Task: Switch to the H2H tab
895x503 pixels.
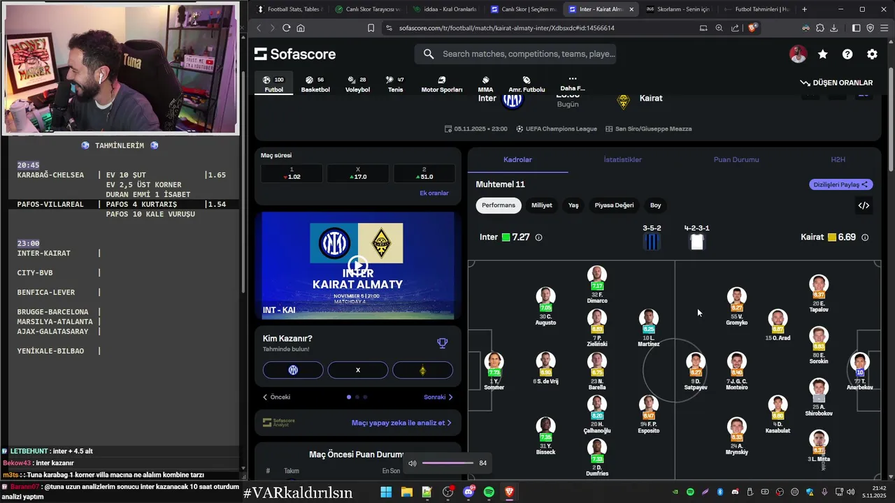Action: click(x=838, y=159)
